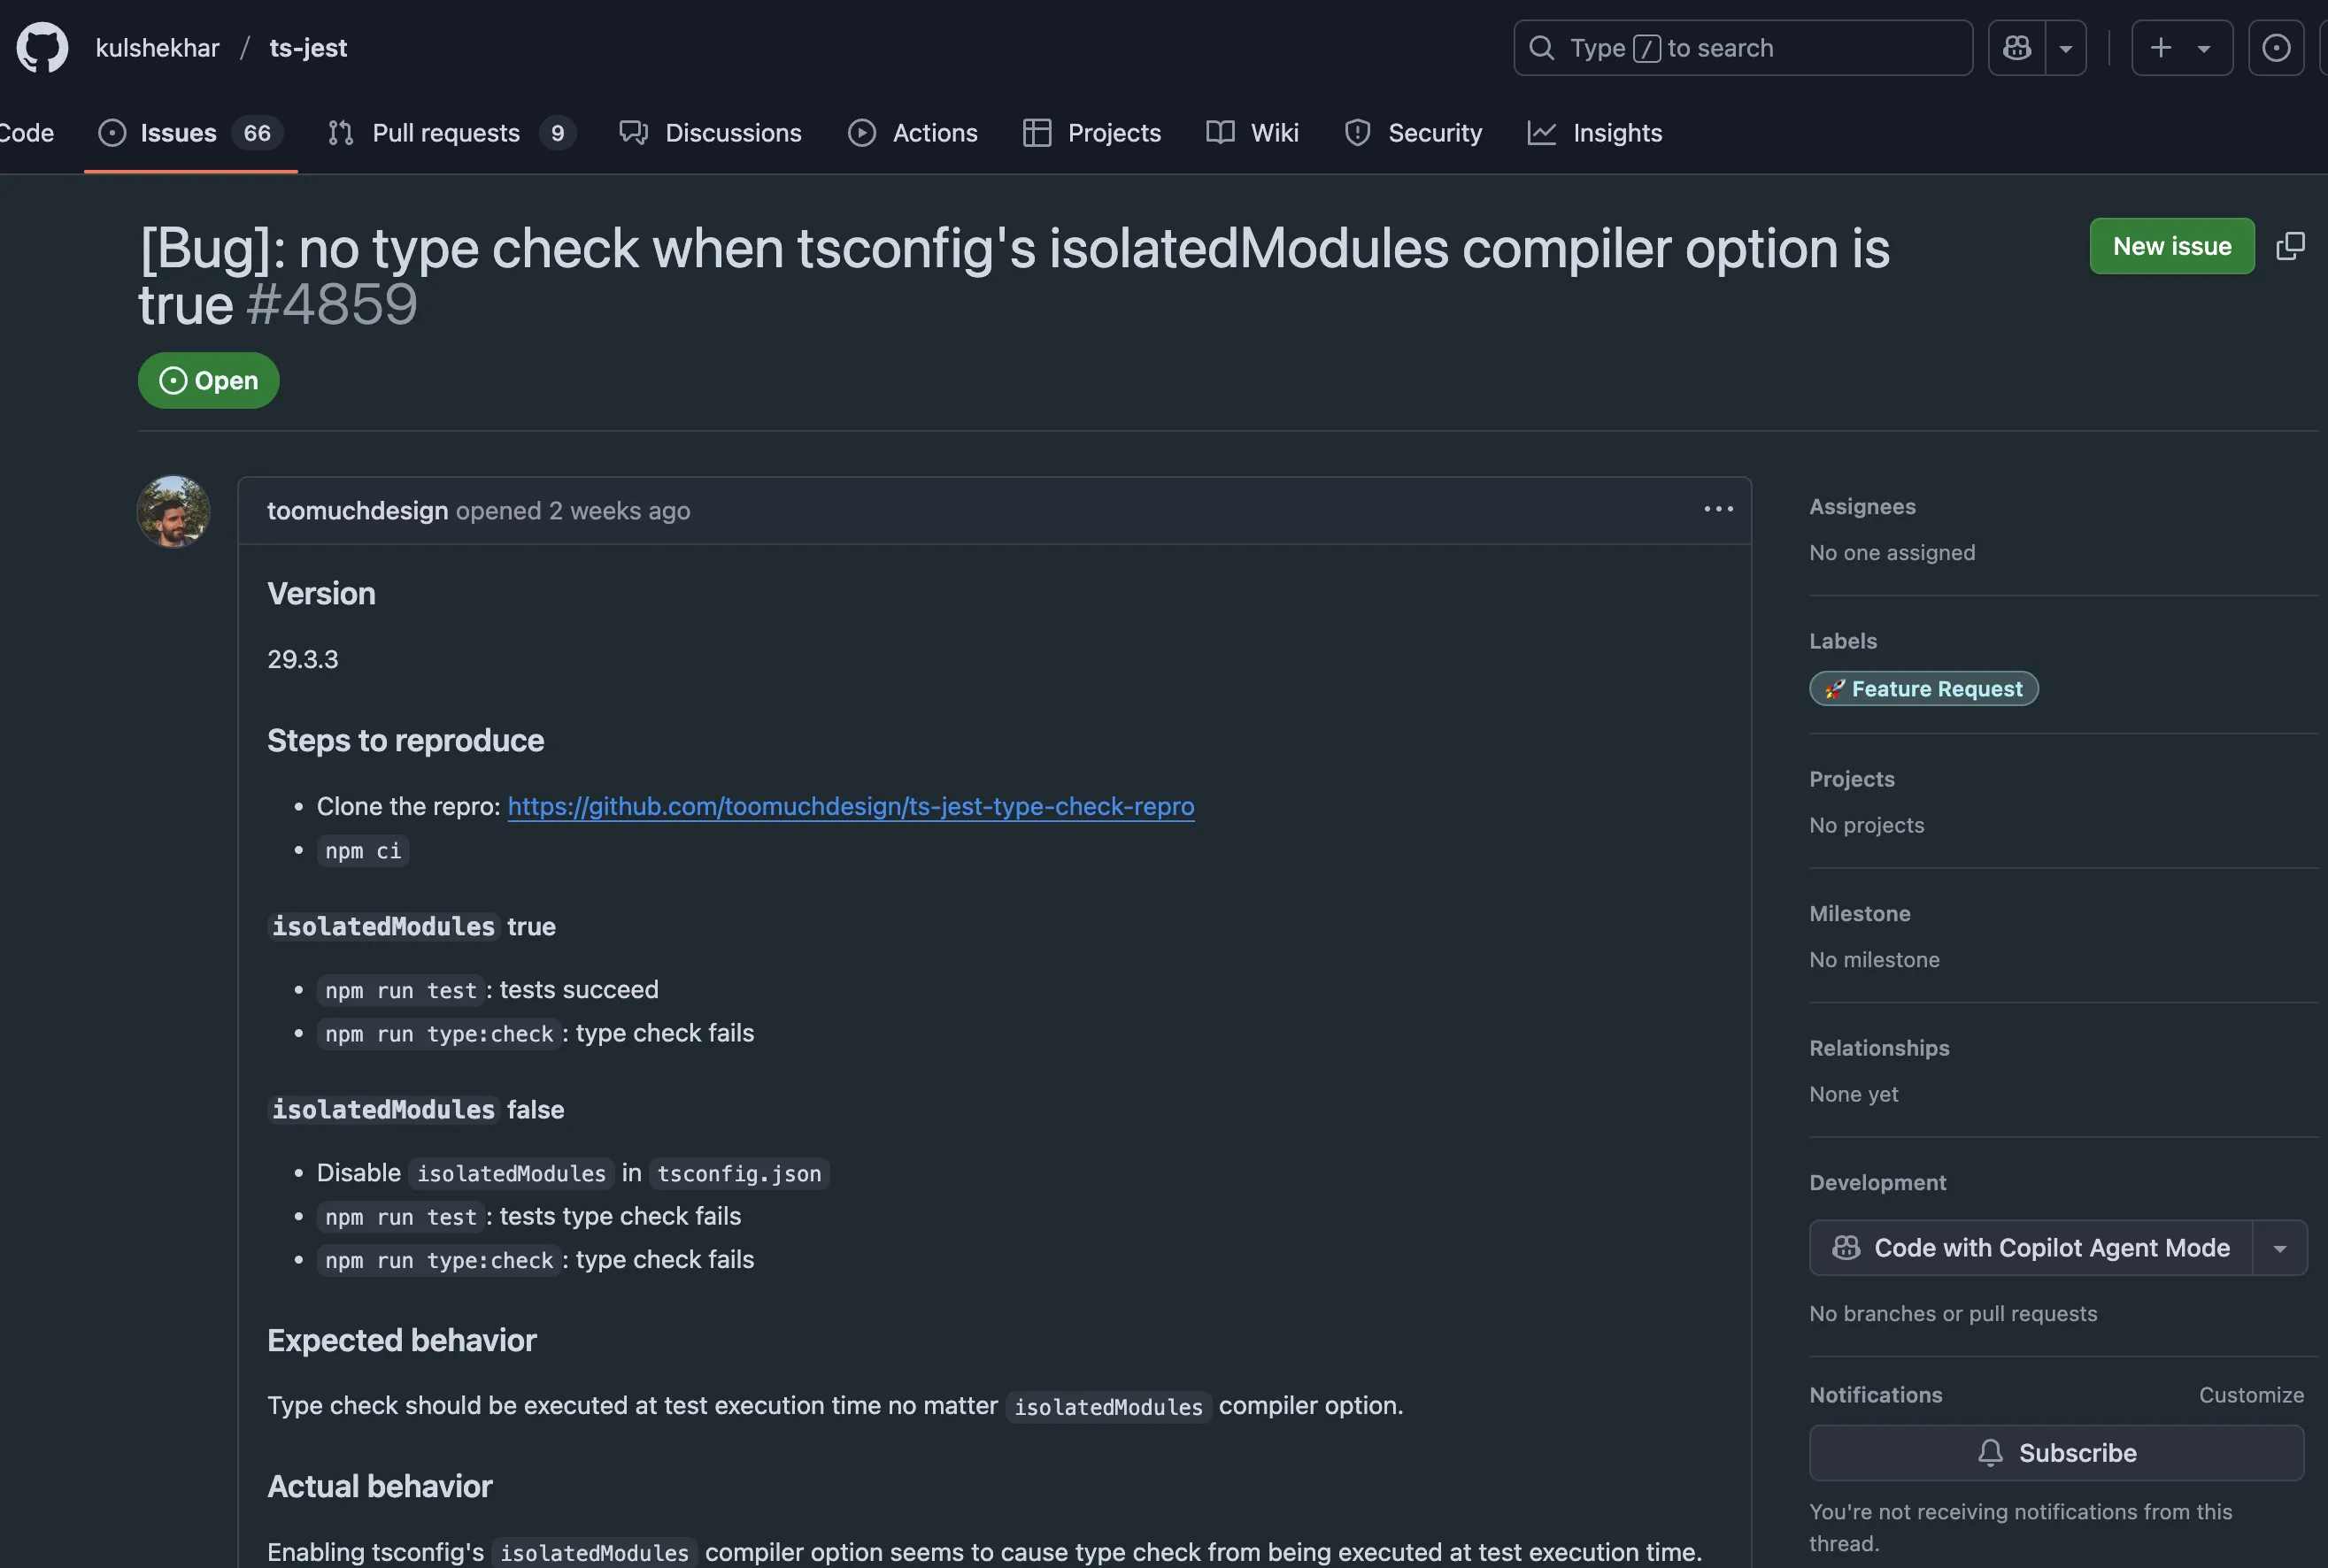This screenshot has height=1568, width=2328.
Task: Click the version text 29.3.3
Action: tap(302, 659)
